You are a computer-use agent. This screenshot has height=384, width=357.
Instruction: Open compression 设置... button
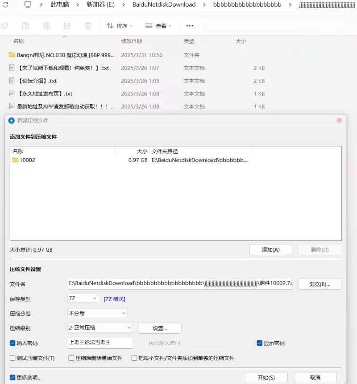(x=160, y=328)
